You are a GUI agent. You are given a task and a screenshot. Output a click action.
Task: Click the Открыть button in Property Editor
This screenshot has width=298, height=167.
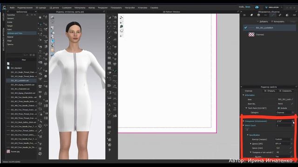(270, 91)
